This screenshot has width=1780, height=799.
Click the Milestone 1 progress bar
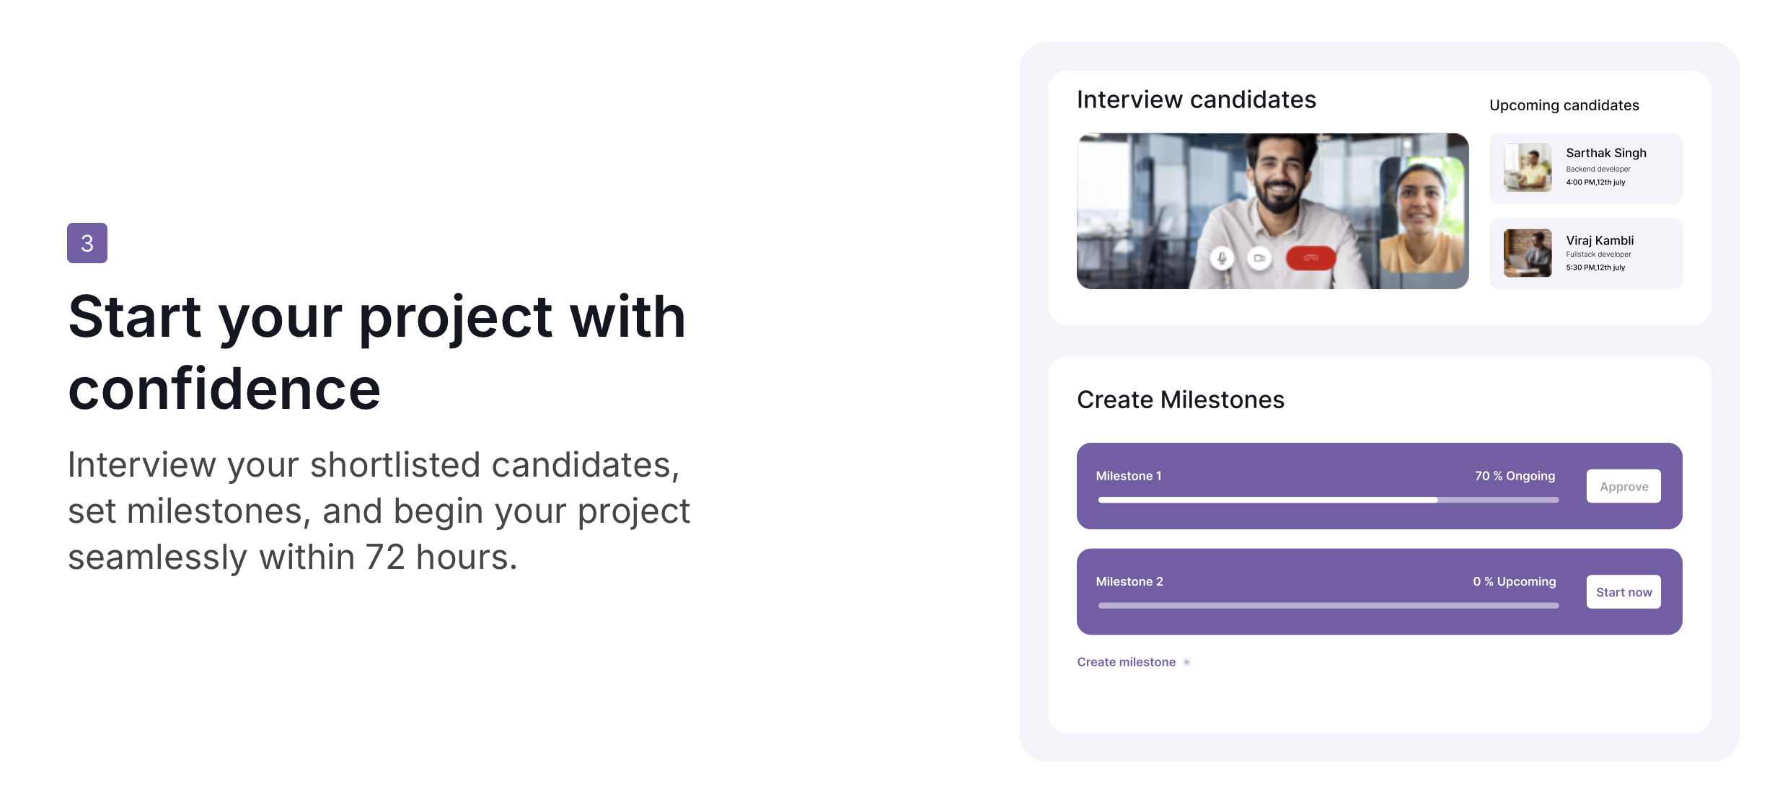1327,500
